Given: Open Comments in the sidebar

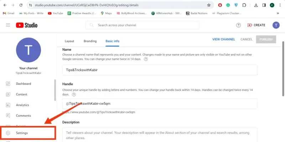Looking at the screenshot, I should (x=24, y=116).
